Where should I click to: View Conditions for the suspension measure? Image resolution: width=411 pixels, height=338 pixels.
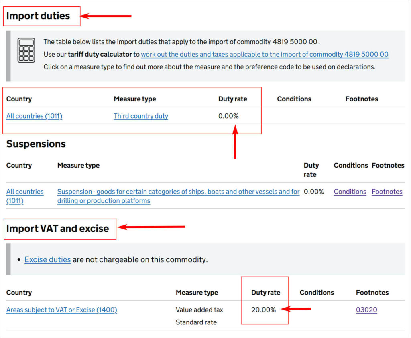coord(350,192)
